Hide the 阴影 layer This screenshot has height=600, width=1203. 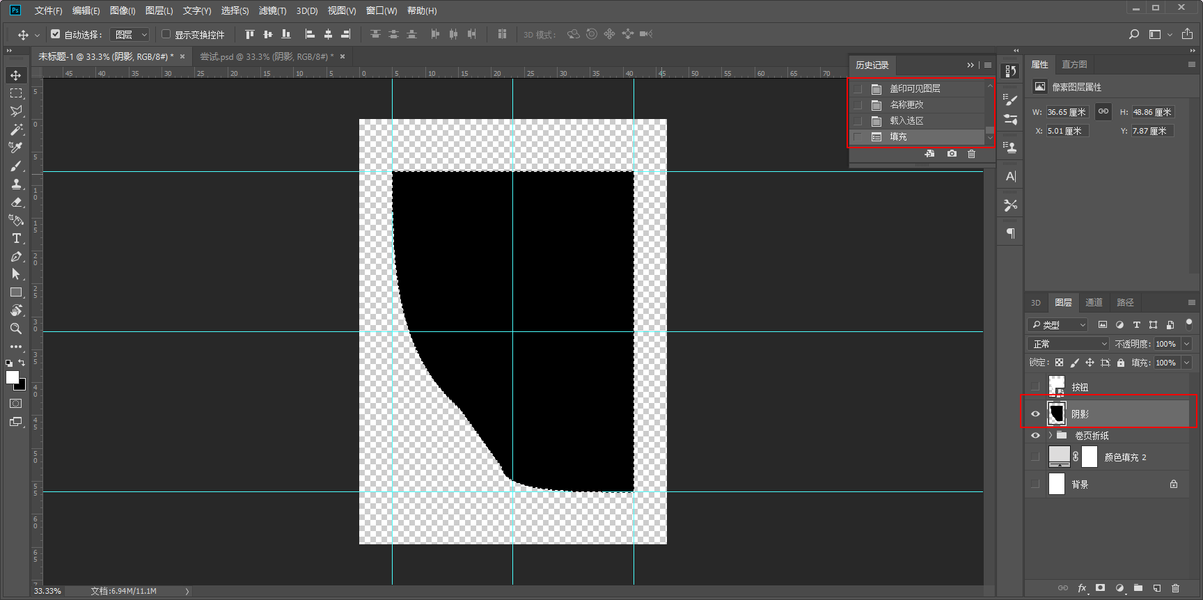(x=1035, y=414)
